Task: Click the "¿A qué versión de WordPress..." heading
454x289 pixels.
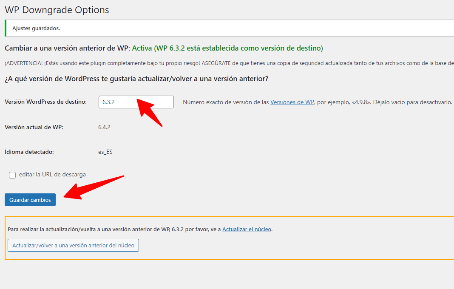Action: (x=136, y=79)
